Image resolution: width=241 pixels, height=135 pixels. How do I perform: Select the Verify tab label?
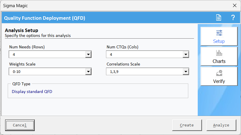(x=219, y=81)
